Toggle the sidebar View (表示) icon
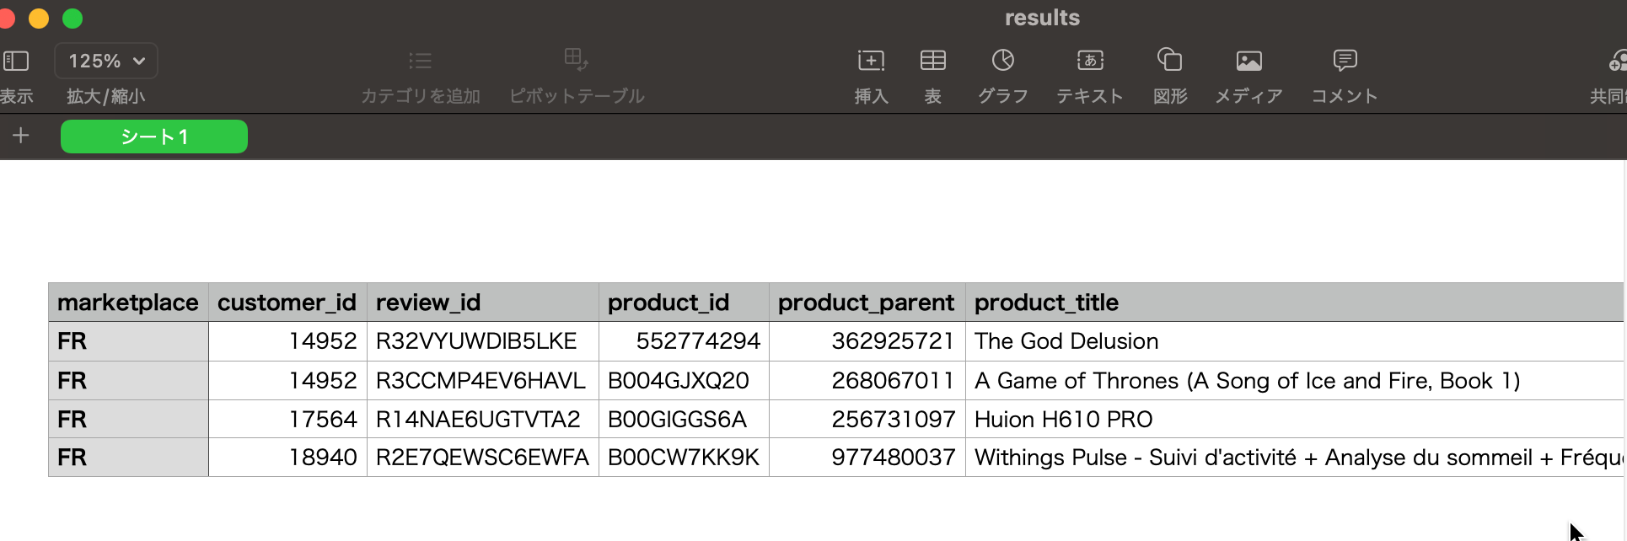The height and width of the screenshot is (541, 1627). coord(16,61)
